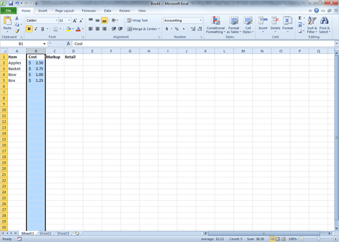Screen dimensions: 339x242
Task: Click the Insert Function fx icon
Action: pos(68,44)
